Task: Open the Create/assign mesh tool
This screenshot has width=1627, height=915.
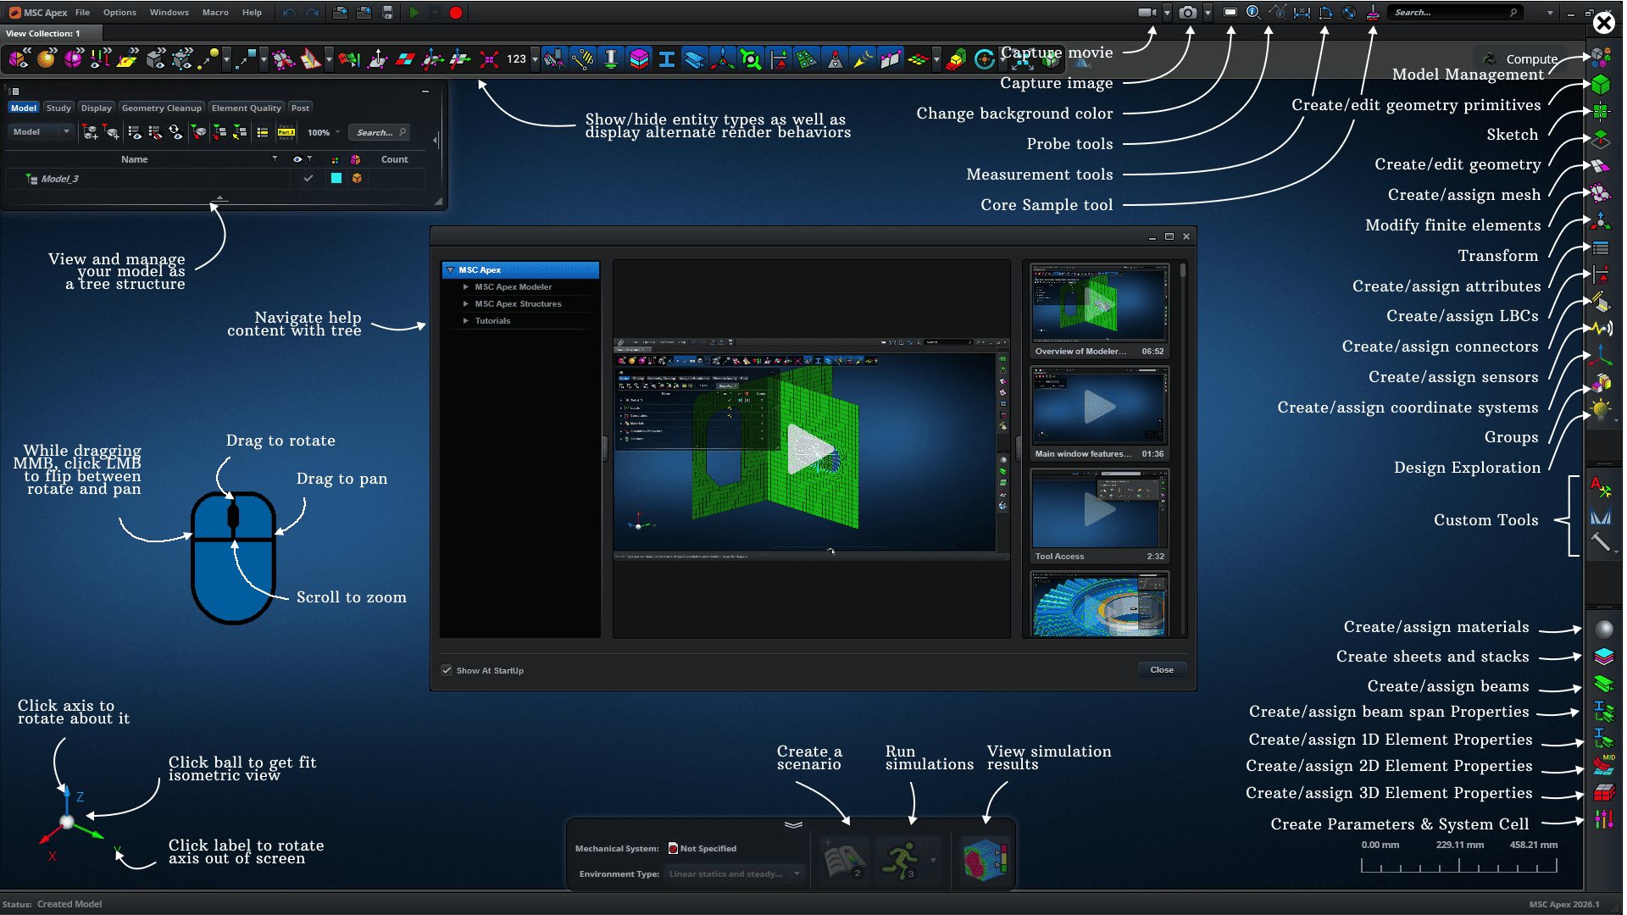Action: [1601, 166]
